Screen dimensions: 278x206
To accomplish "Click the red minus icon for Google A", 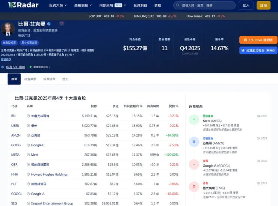I will click(x=194, y=164).
